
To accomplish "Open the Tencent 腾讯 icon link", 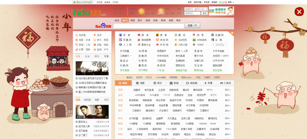I will coord(176,35).
